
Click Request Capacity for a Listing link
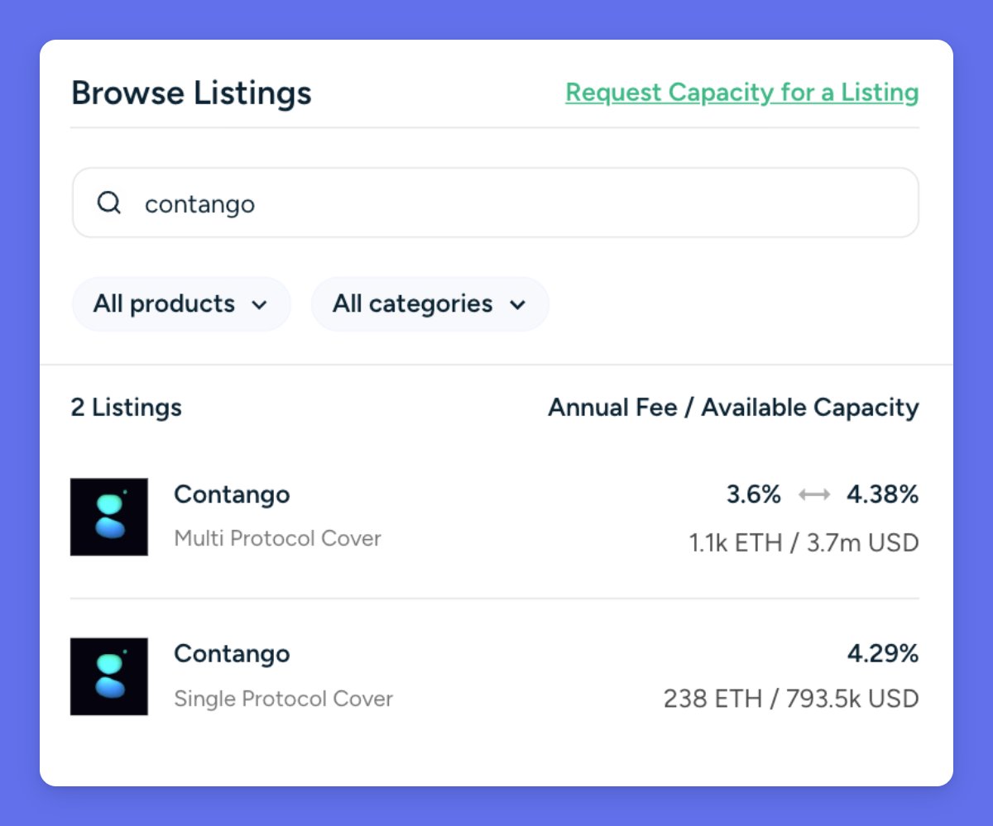click(x=742, y=93)
